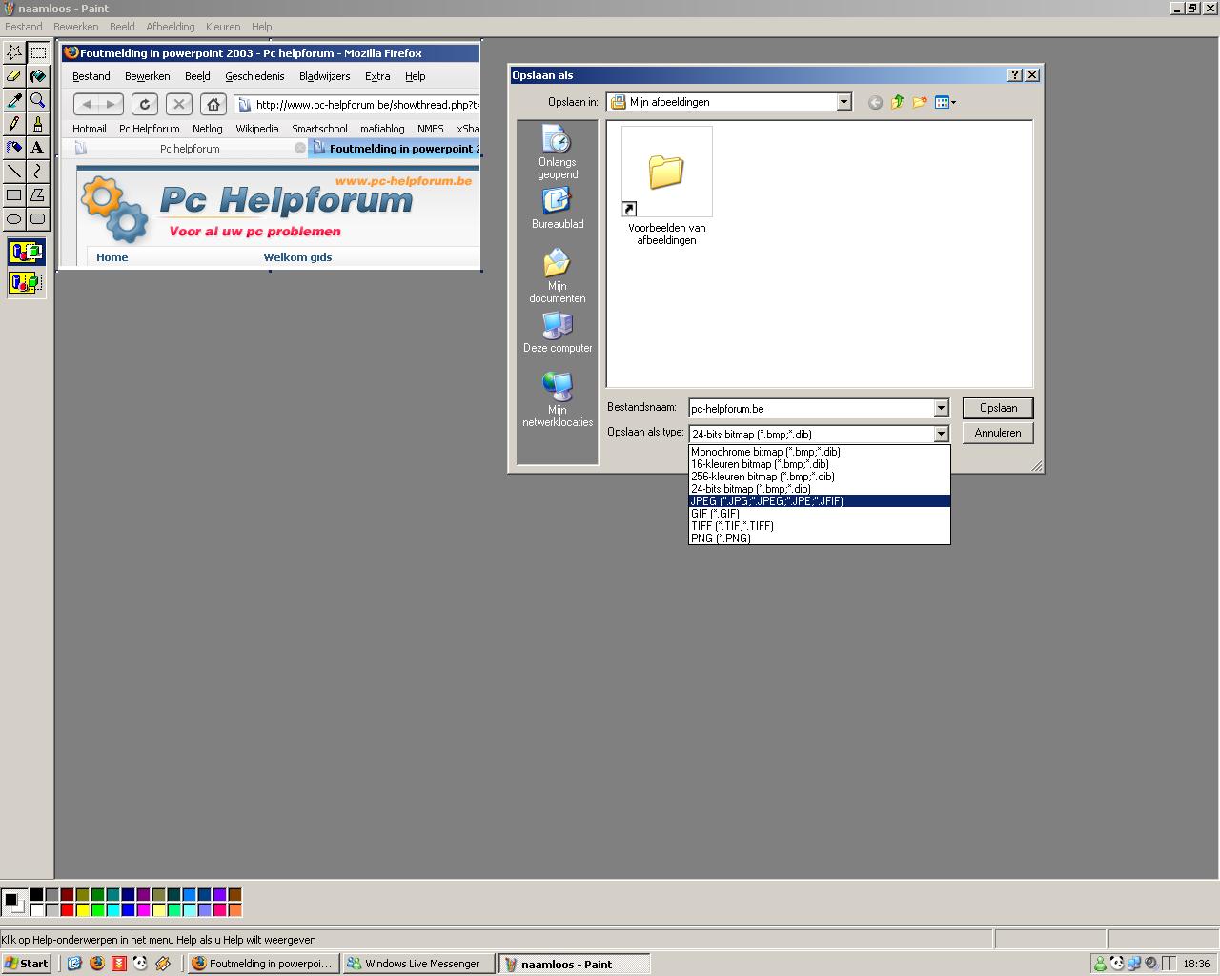Screen dimensions: 1220x976
Task: Click the dialog help question-mark button
Action: [x=1015, y=75]
